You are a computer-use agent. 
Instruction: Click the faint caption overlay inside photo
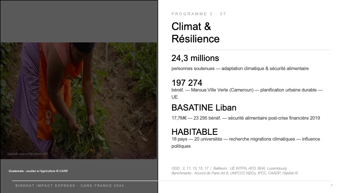pyautogui.click(x=28, y=154)
